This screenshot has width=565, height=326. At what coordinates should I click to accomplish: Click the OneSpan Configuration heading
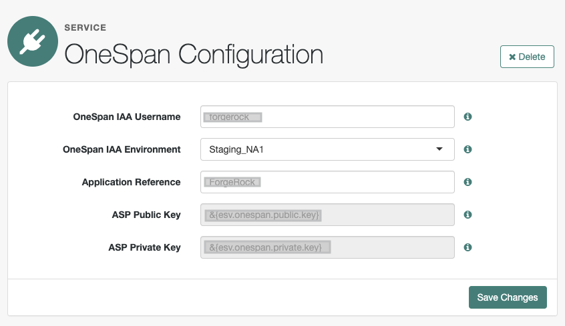[194, 55]
